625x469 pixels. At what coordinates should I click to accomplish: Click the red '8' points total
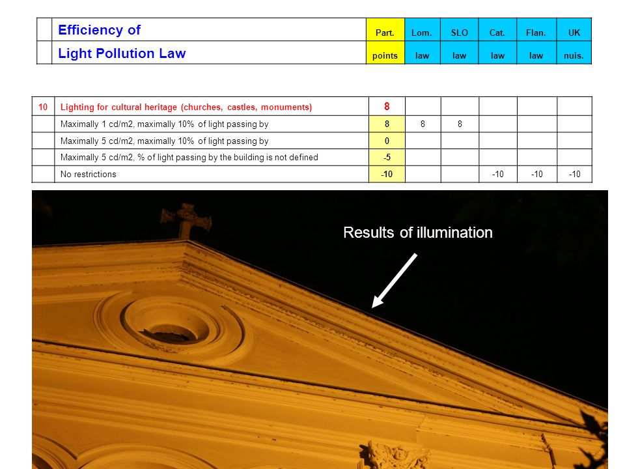[387, 106]
